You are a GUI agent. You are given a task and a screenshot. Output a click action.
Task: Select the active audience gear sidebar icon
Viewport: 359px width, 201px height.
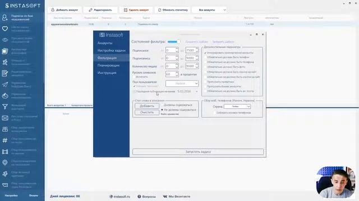tap(5, 174)
